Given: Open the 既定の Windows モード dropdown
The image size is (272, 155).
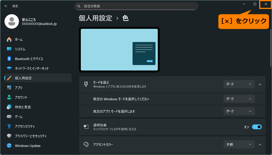Looking at the screenshot, I should click(239, 99).
